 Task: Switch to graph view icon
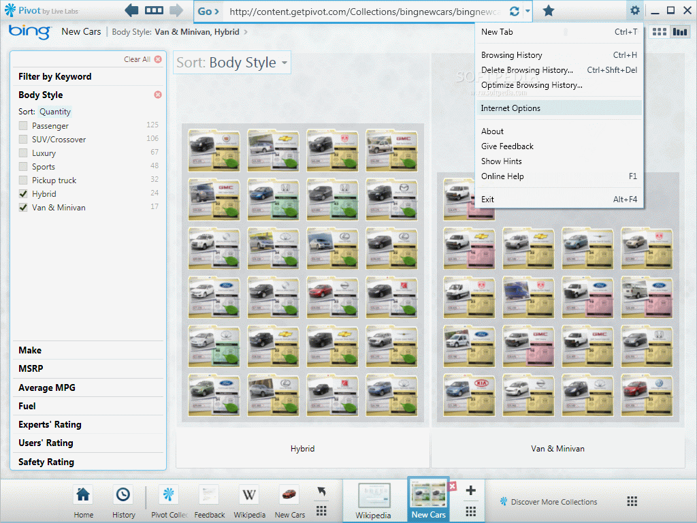point(680,32)
